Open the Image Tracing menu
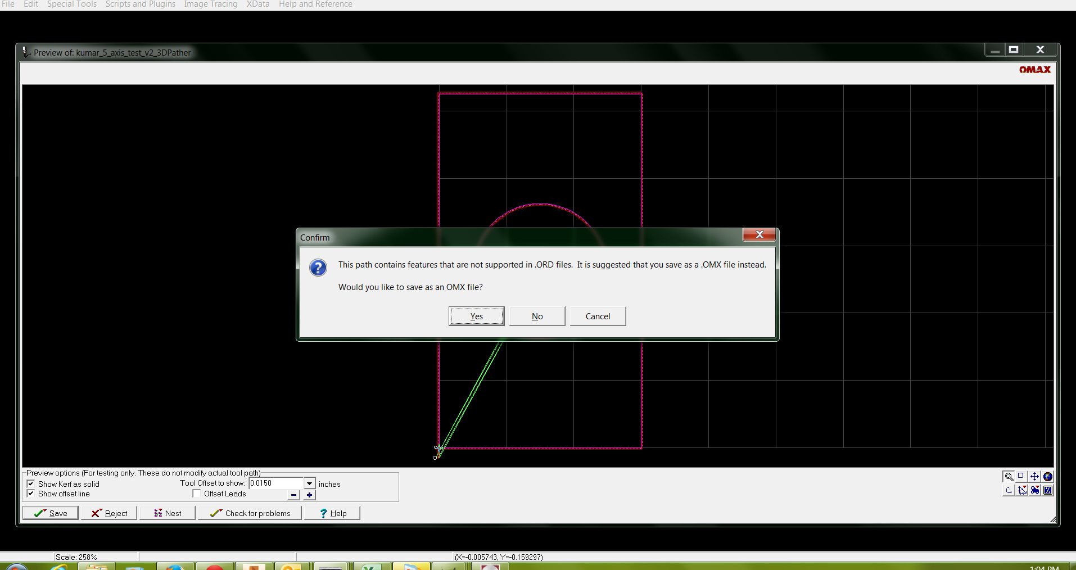 210,4
